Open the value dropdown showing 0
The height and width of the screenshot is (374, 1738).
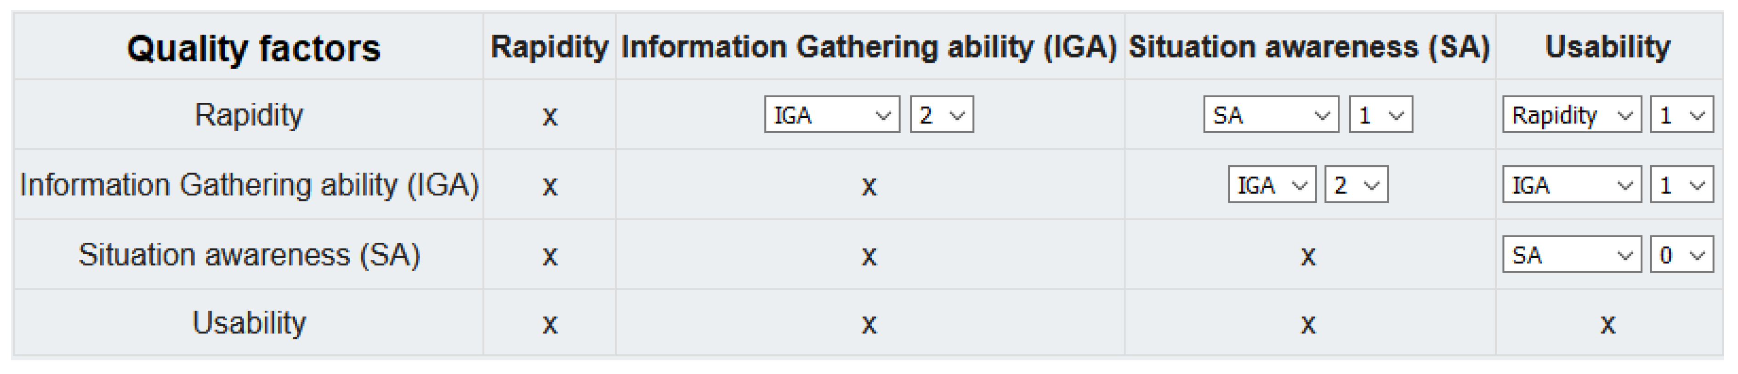click(1681, 255)
